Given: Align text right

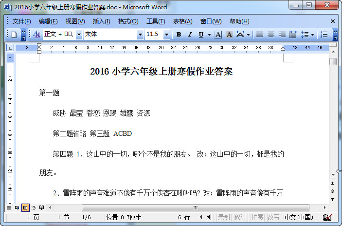Looking at the screenshot, I should [x=282, y=35].
